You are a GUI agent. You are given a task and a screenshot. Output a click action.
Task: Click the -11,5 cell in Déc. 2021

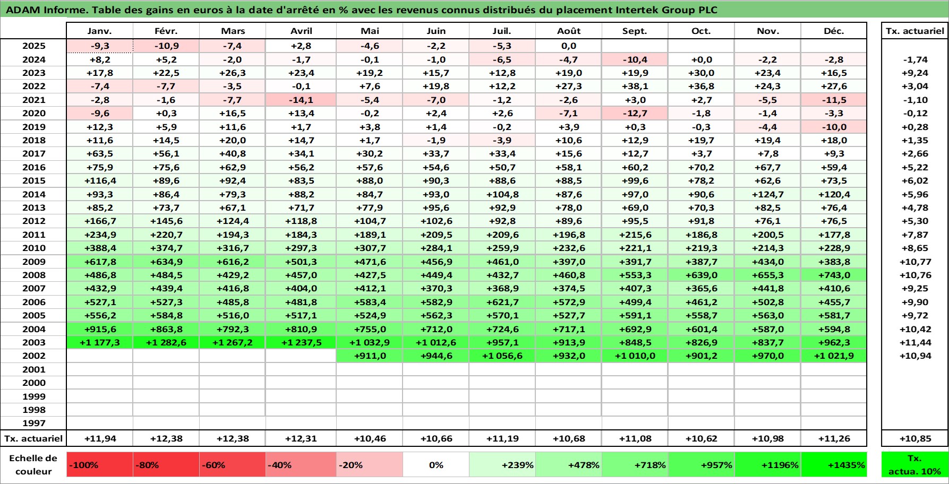(x=834, y=100)
